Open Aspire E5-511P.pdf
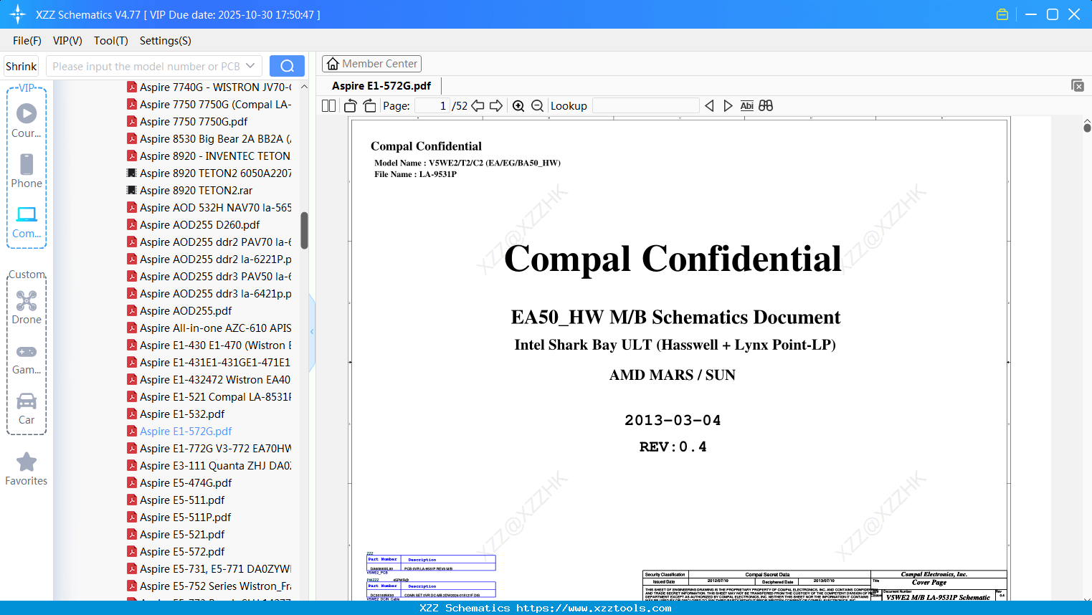Screen dimensions: 1092x615 point(185,518)
